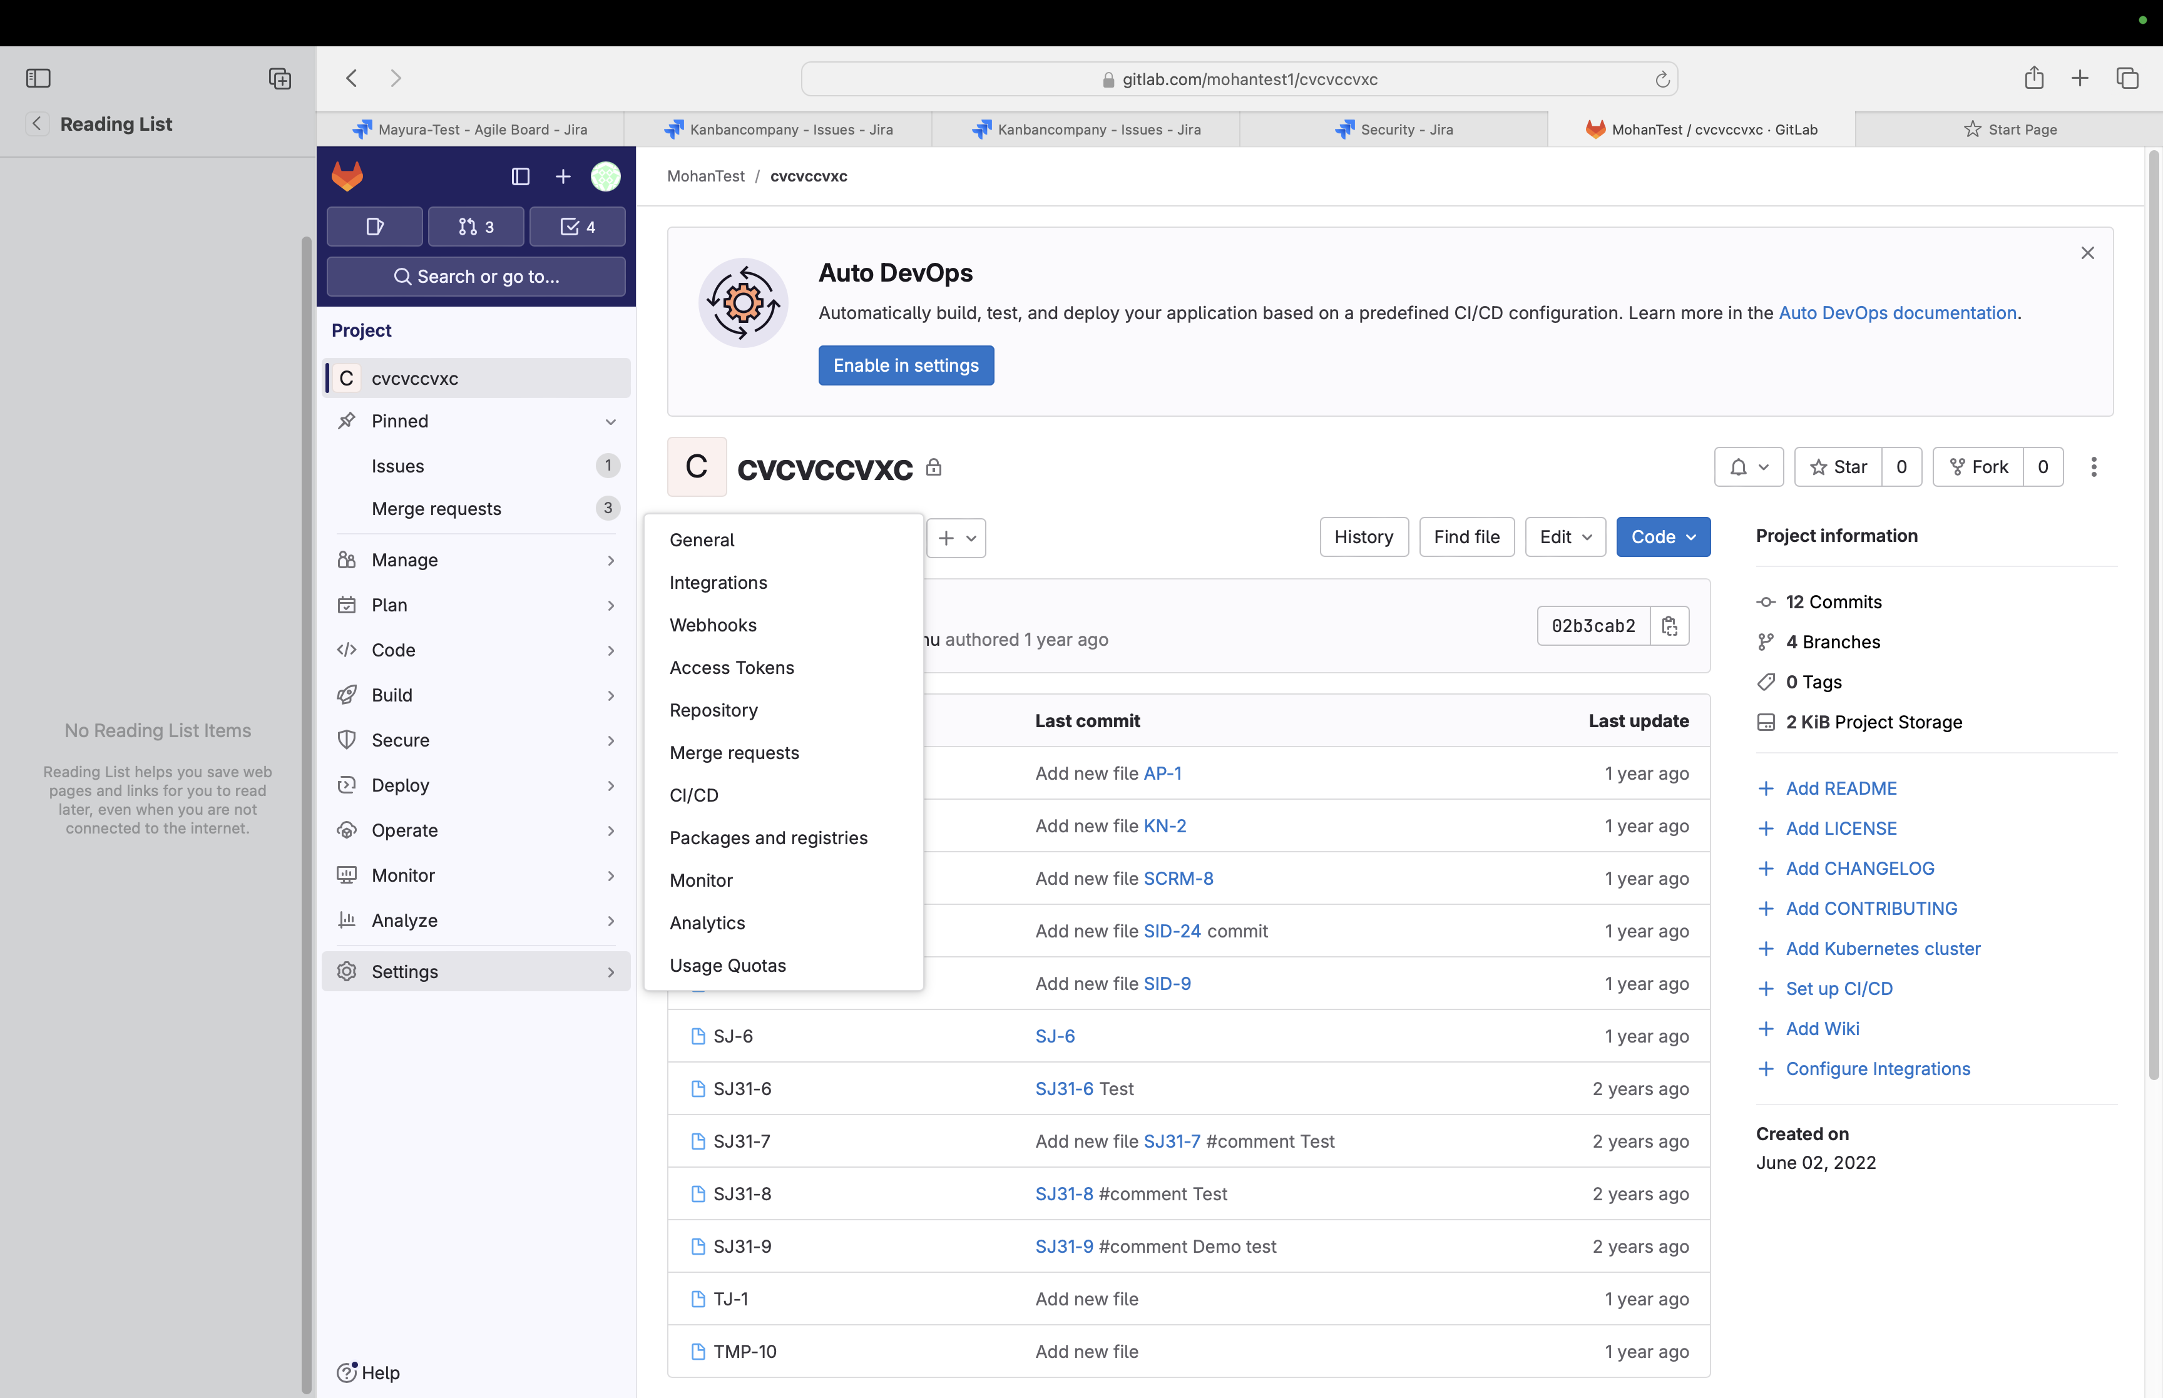Click the merge requests icon showing 3
Screen dimensions: 2163x1398
click(476, 226)
